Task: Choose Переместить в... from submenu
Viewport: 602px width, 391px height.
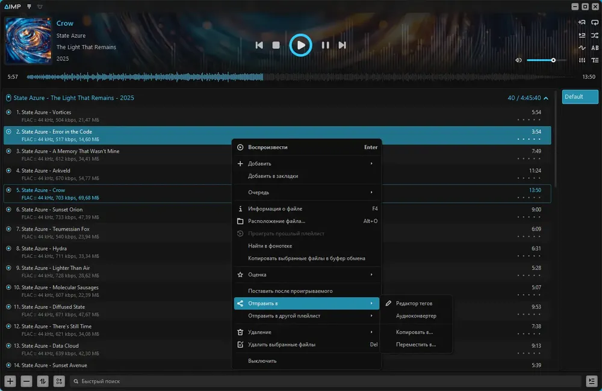Action: coord(417,345)
